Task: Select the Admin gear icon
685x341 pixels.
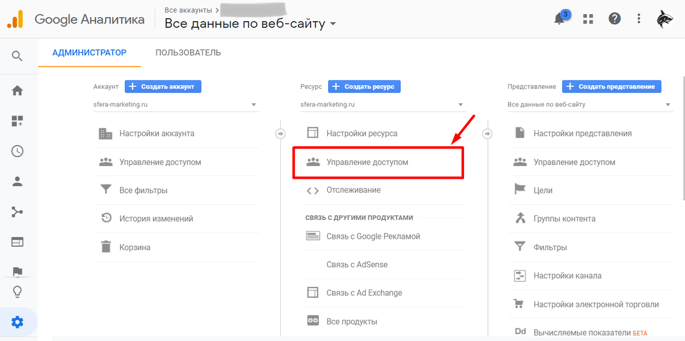Action: pos(17,322)
